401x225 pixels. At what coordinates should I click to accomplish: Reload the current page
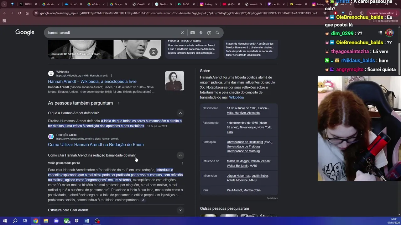19,13
